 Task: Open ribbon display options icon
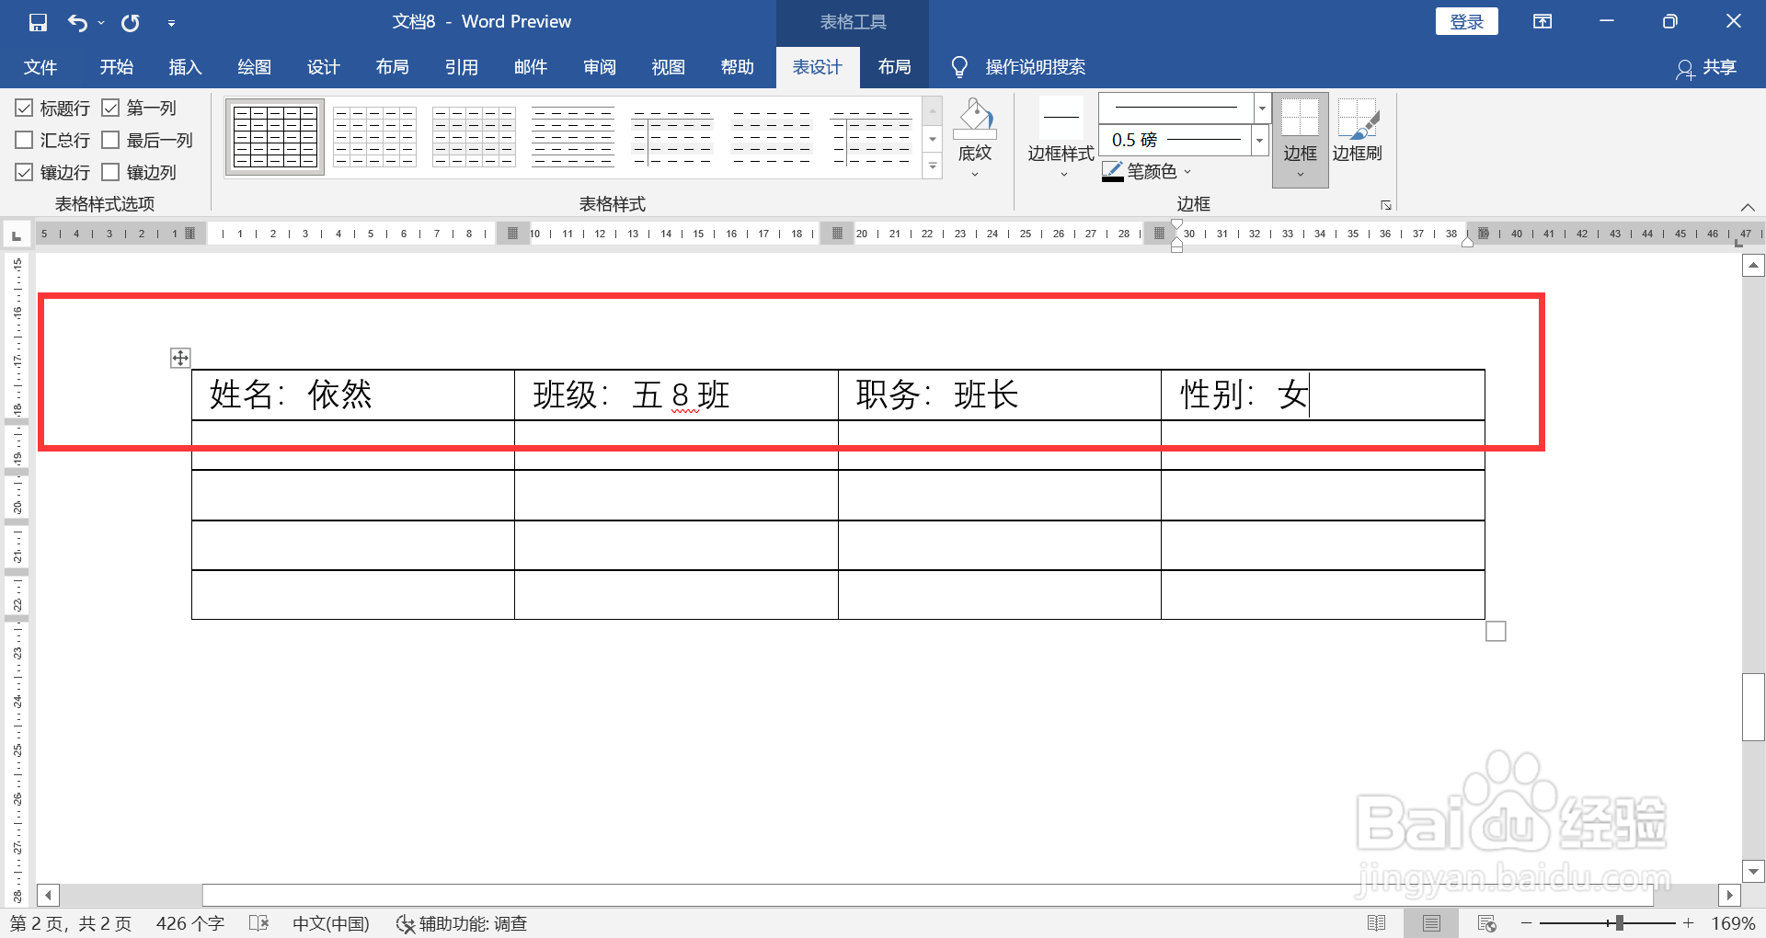(1542, 21)
